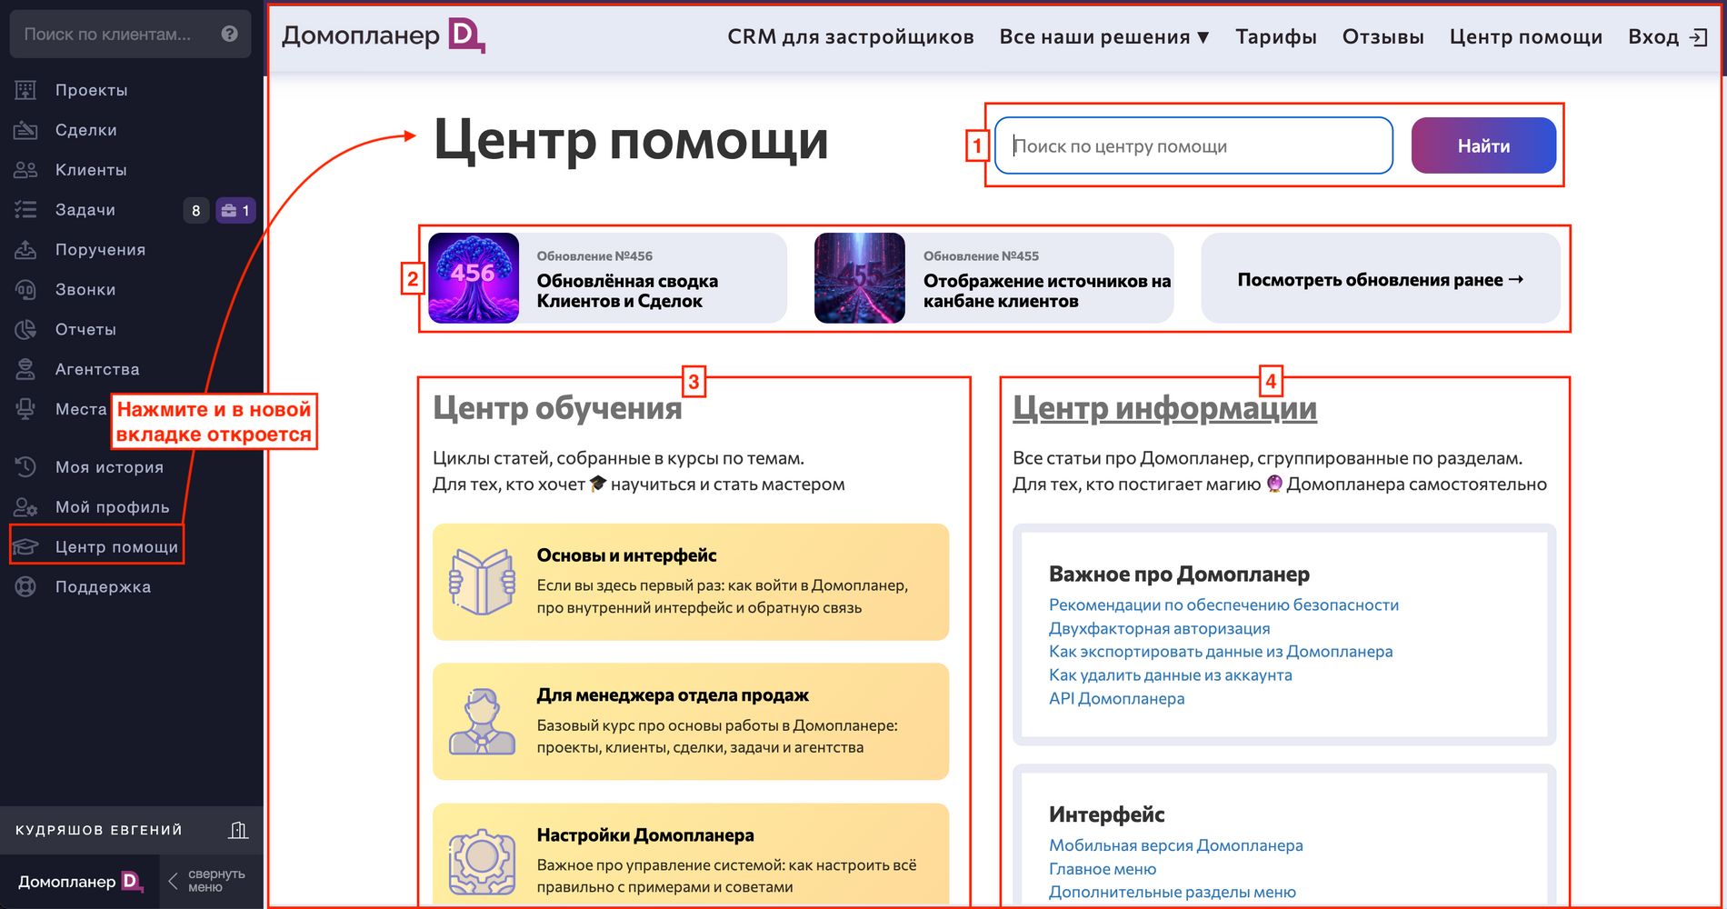Screen dimensions: 1727x909
Task: Open the Главное меню article
Action: click(x=1103, y=869)
